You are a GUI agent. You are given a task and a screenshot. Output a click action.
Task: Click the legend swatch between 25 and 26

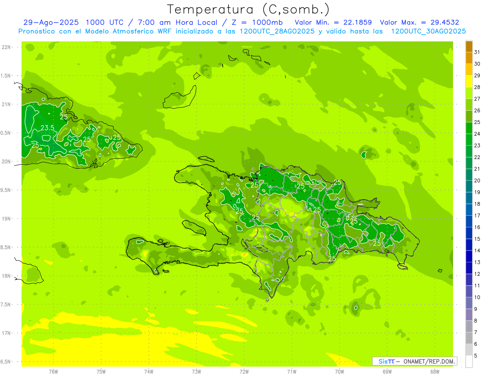(469, 116)
